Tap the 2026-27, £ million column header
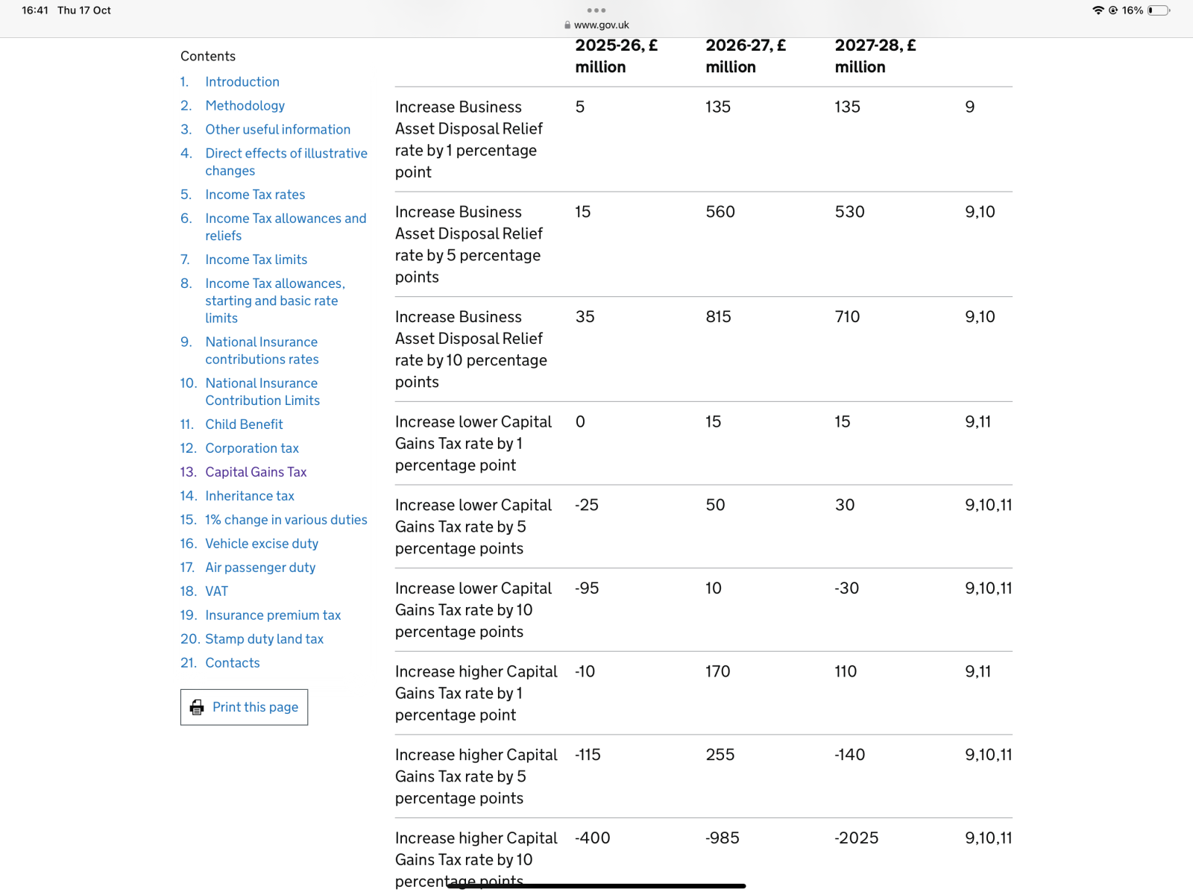Viewport: 1193px width, 895px height. [746, 56]
